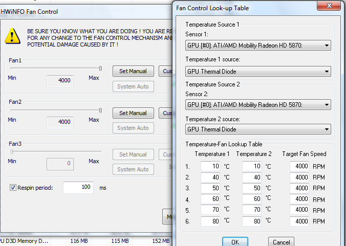Click the Fan3 speed slider handle
The width and height of the screenshot is (346, 246).
tap(12, 152)
